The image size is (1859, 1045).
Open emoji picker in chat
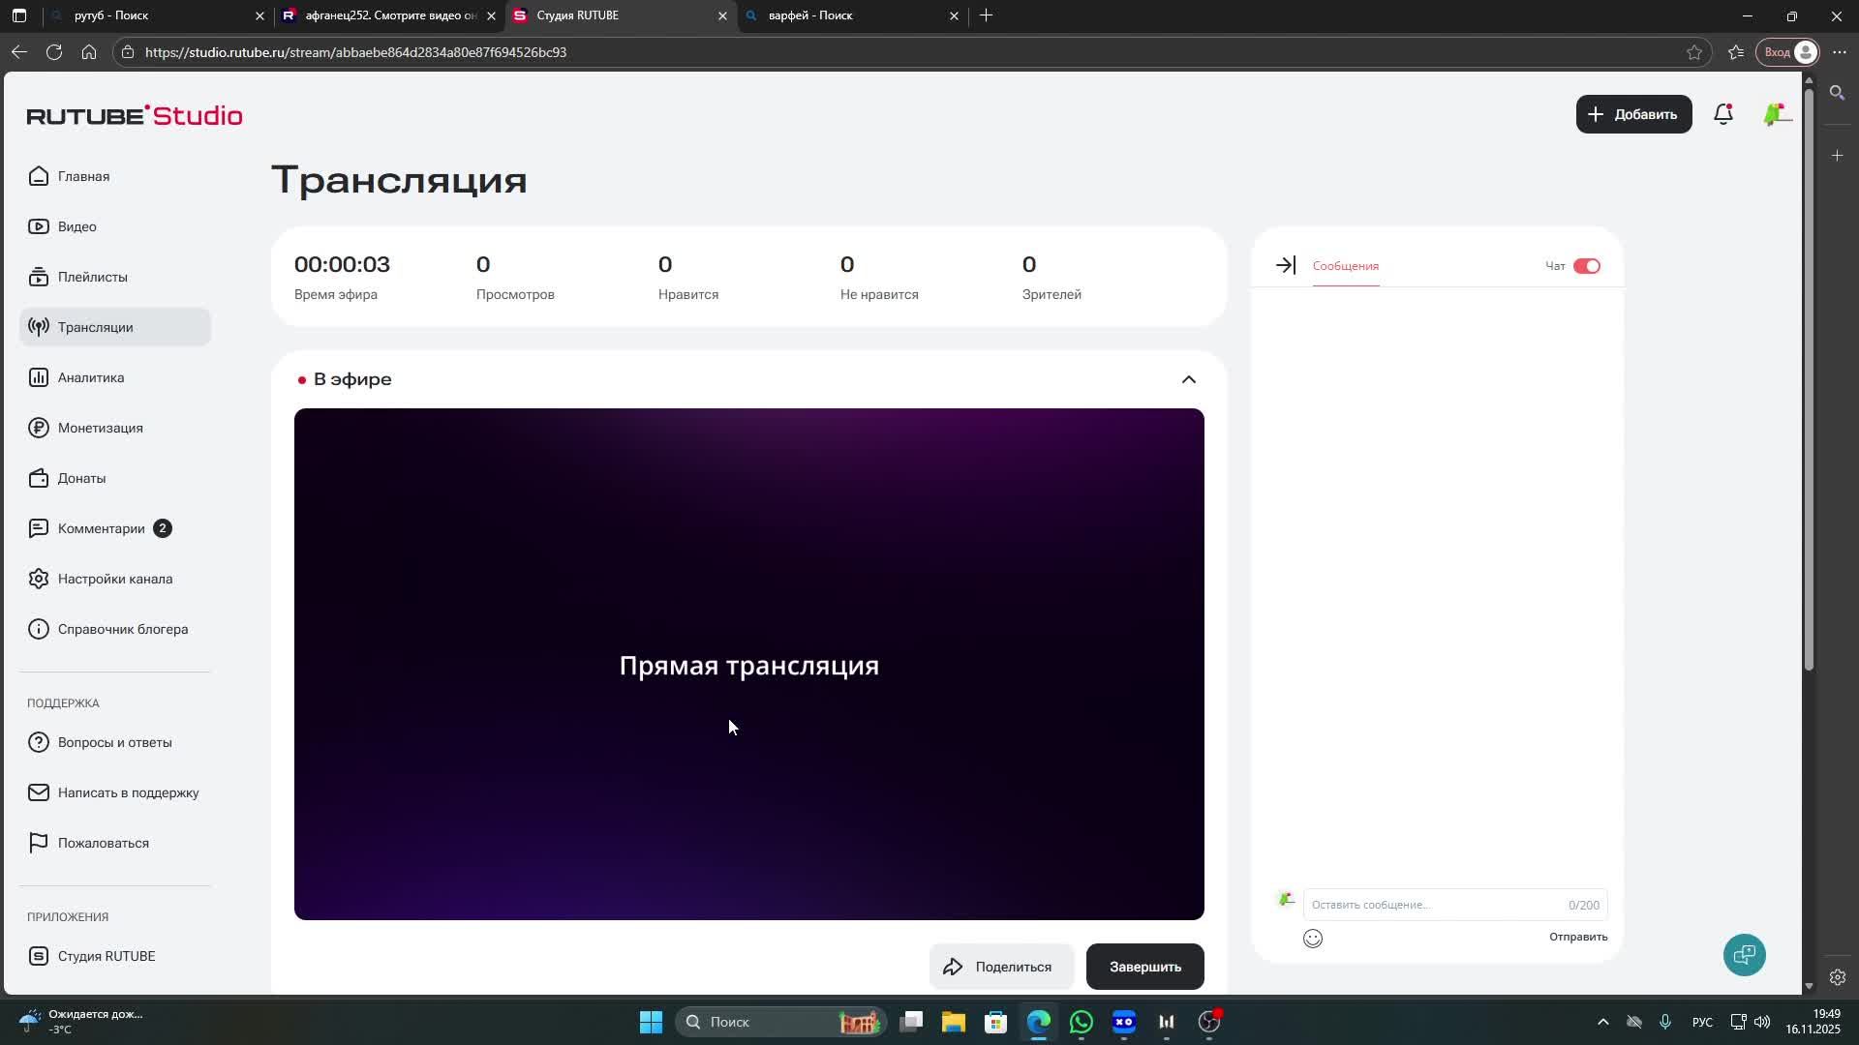click(1313, 939)
